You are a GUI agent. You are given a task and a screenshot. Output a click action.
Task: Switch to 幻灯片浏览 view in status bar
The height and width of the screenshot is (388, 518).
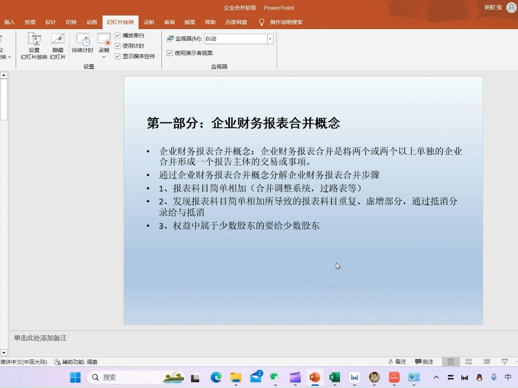[x=468, y=362]
